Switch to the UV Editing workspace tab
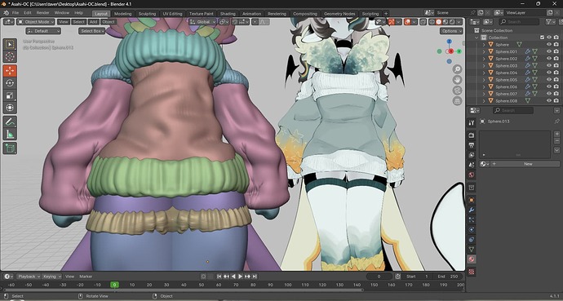Viewport: 563px width, 301px height. pos(173,14)
